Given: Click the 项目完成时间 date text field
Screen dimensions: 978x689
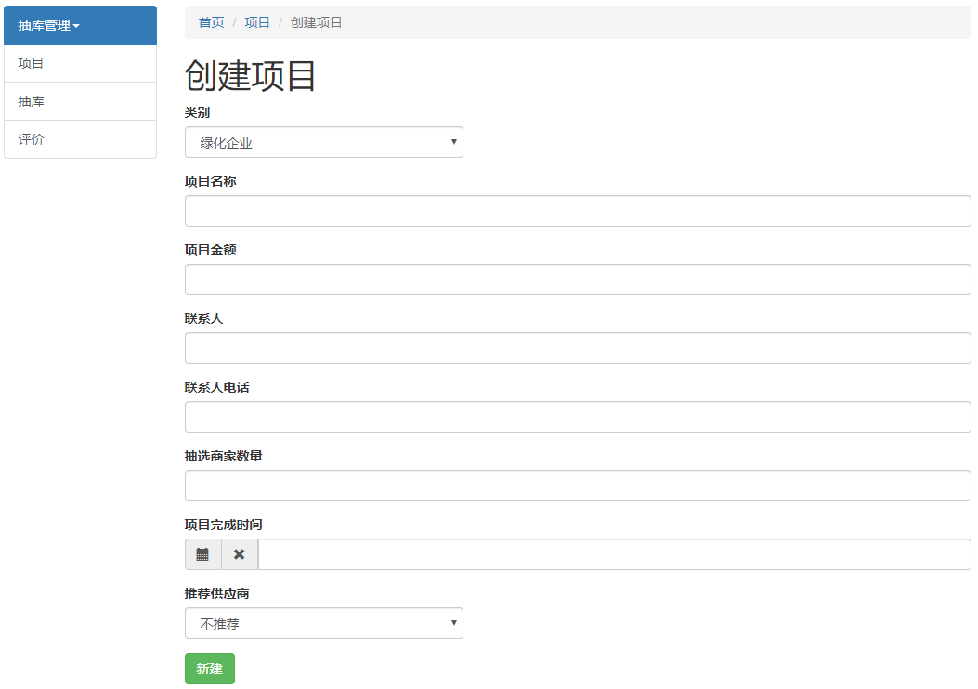Looking at the screenshot, I should [x=613, y=554].
